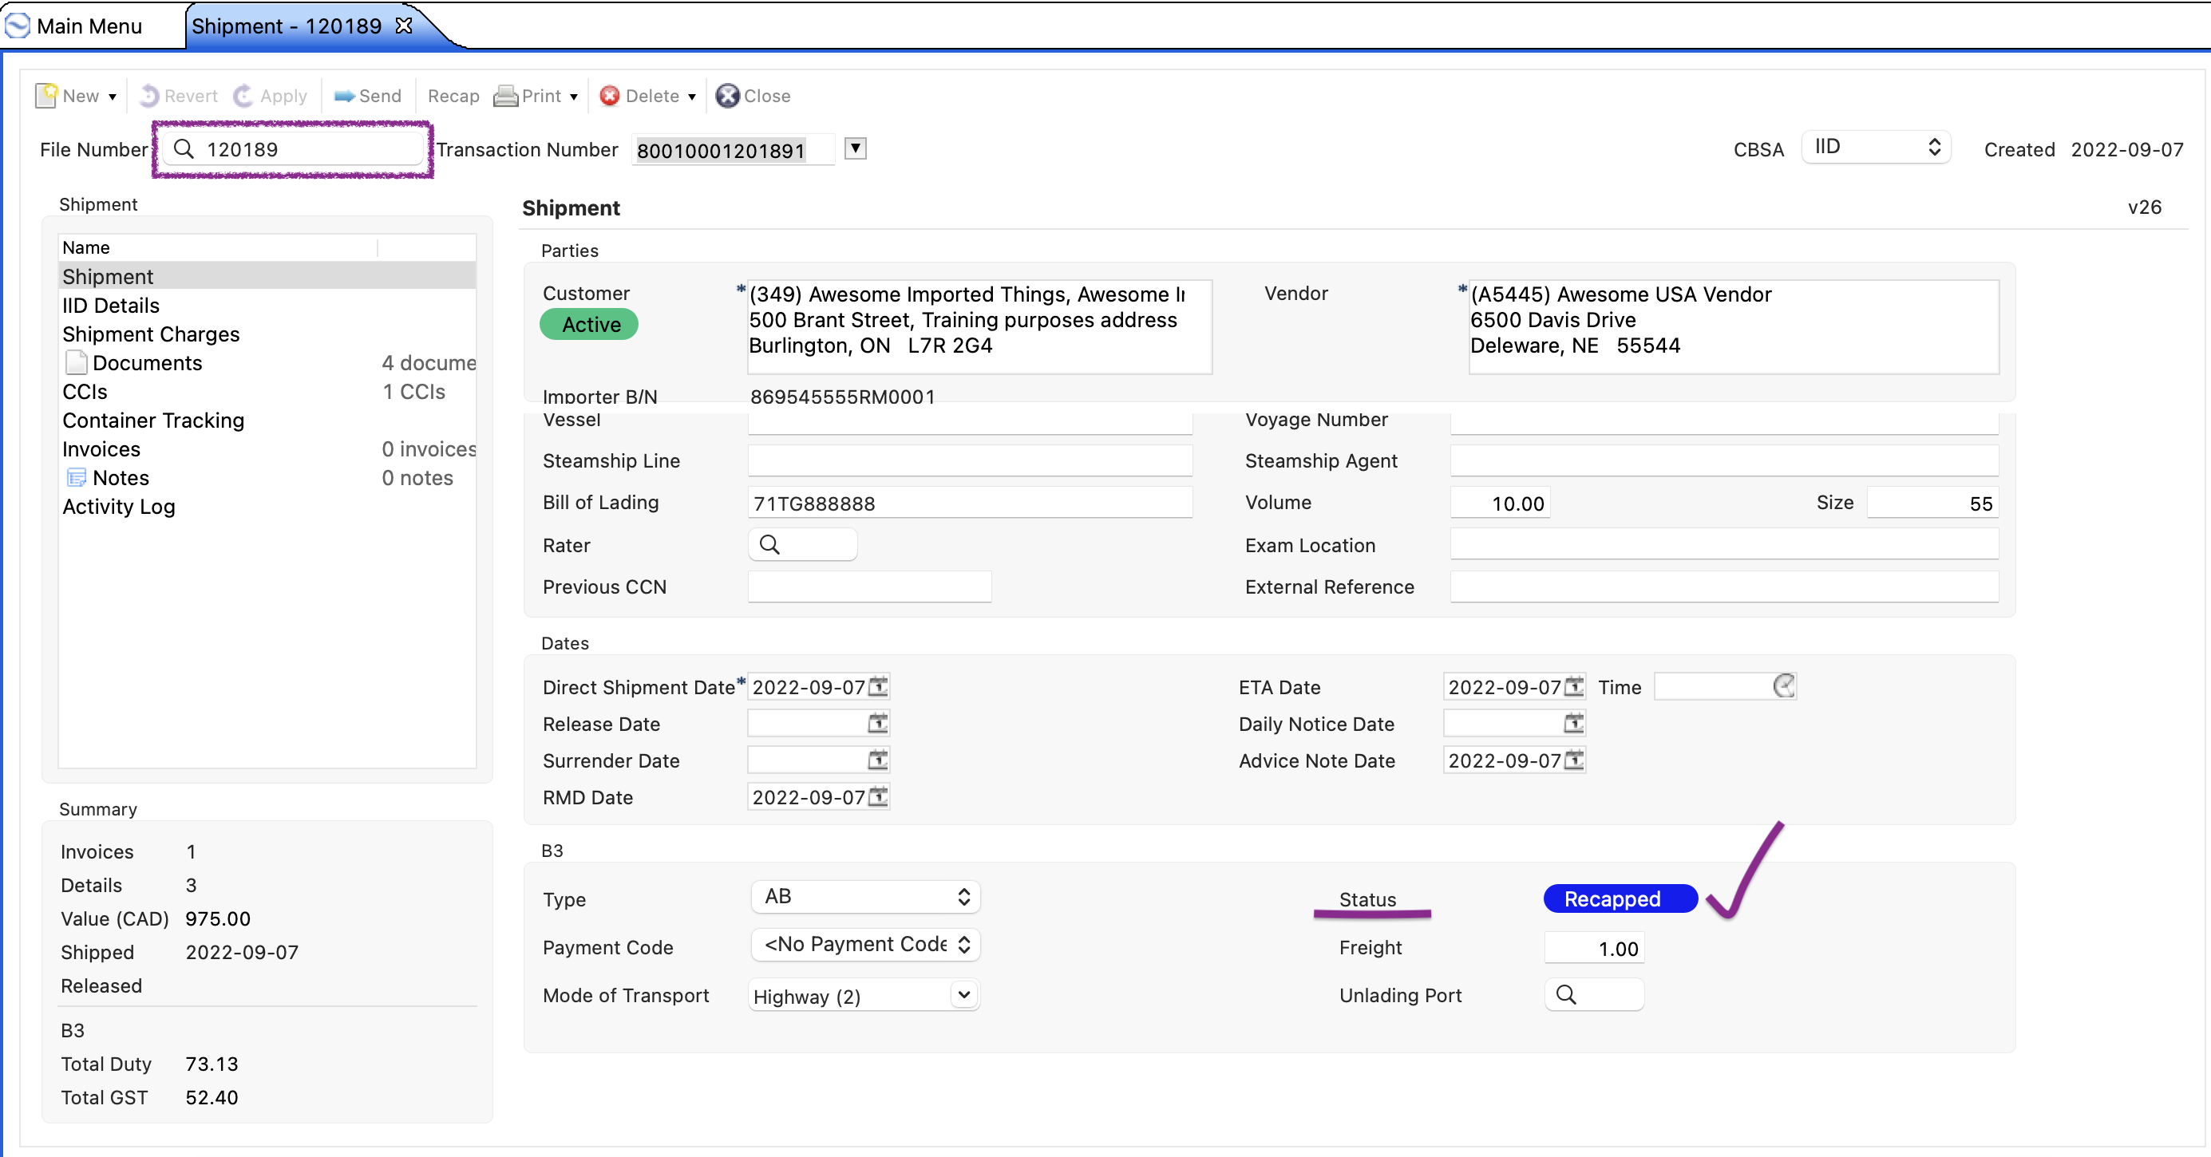Click the Rater search magnifier
The width and height of the screenshot is (2211, 1157).
(x=769, y=544)
